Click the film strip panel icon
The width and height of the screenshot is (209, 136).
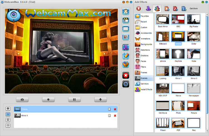(x=8, y=125)
